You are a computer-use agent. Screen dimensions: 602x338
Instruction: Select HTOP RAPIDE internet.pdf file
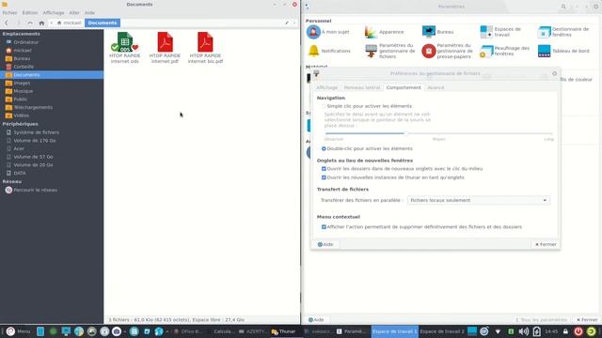[x=165, y=48]
